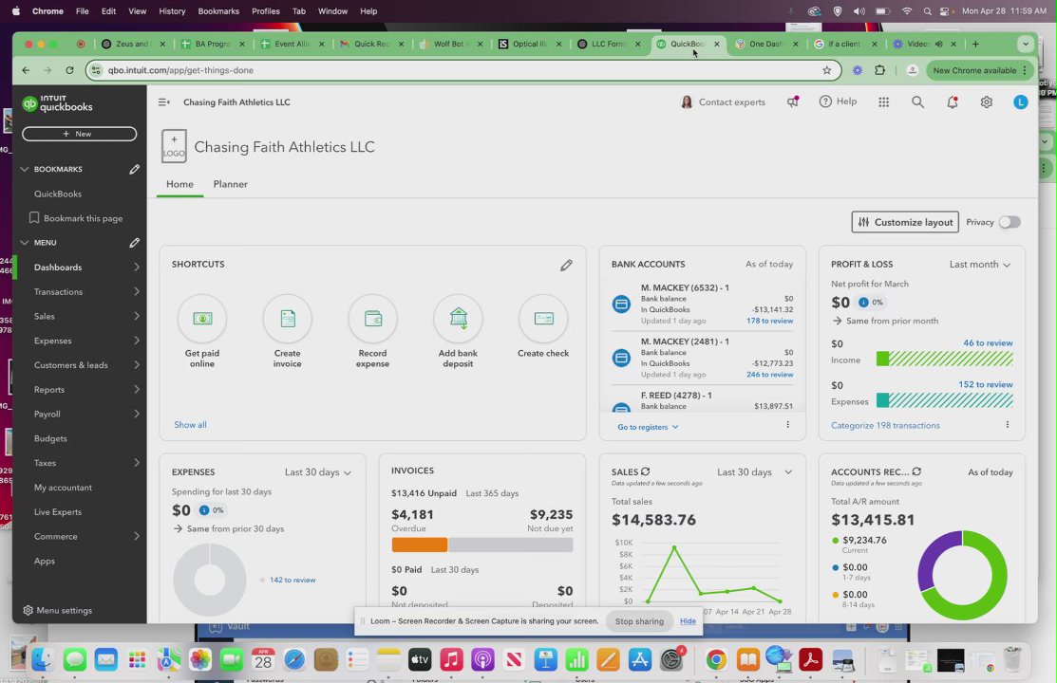The width and height of the screenshot is (1057, 683).
Task: Open the Help button in header
Action: 838,102
